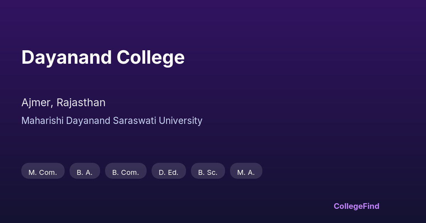Click the word Rajasthan in location
Screen dimensions: 426x223
click(x=81, y=103)
